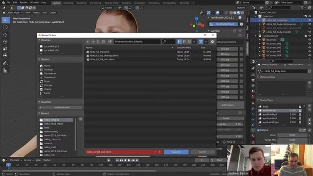Collapse the Recent panel
The image size is (313, 176).
(39, 113)
